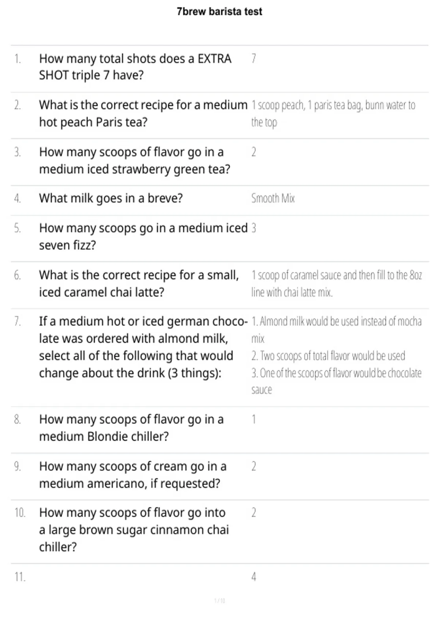Select answer about 1 scoop of caramel sauce
Screen dimensions: 439x621
[337, 283]
